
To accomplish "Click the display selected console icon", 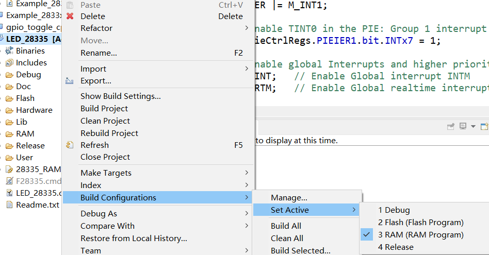I will click(463, 126).
